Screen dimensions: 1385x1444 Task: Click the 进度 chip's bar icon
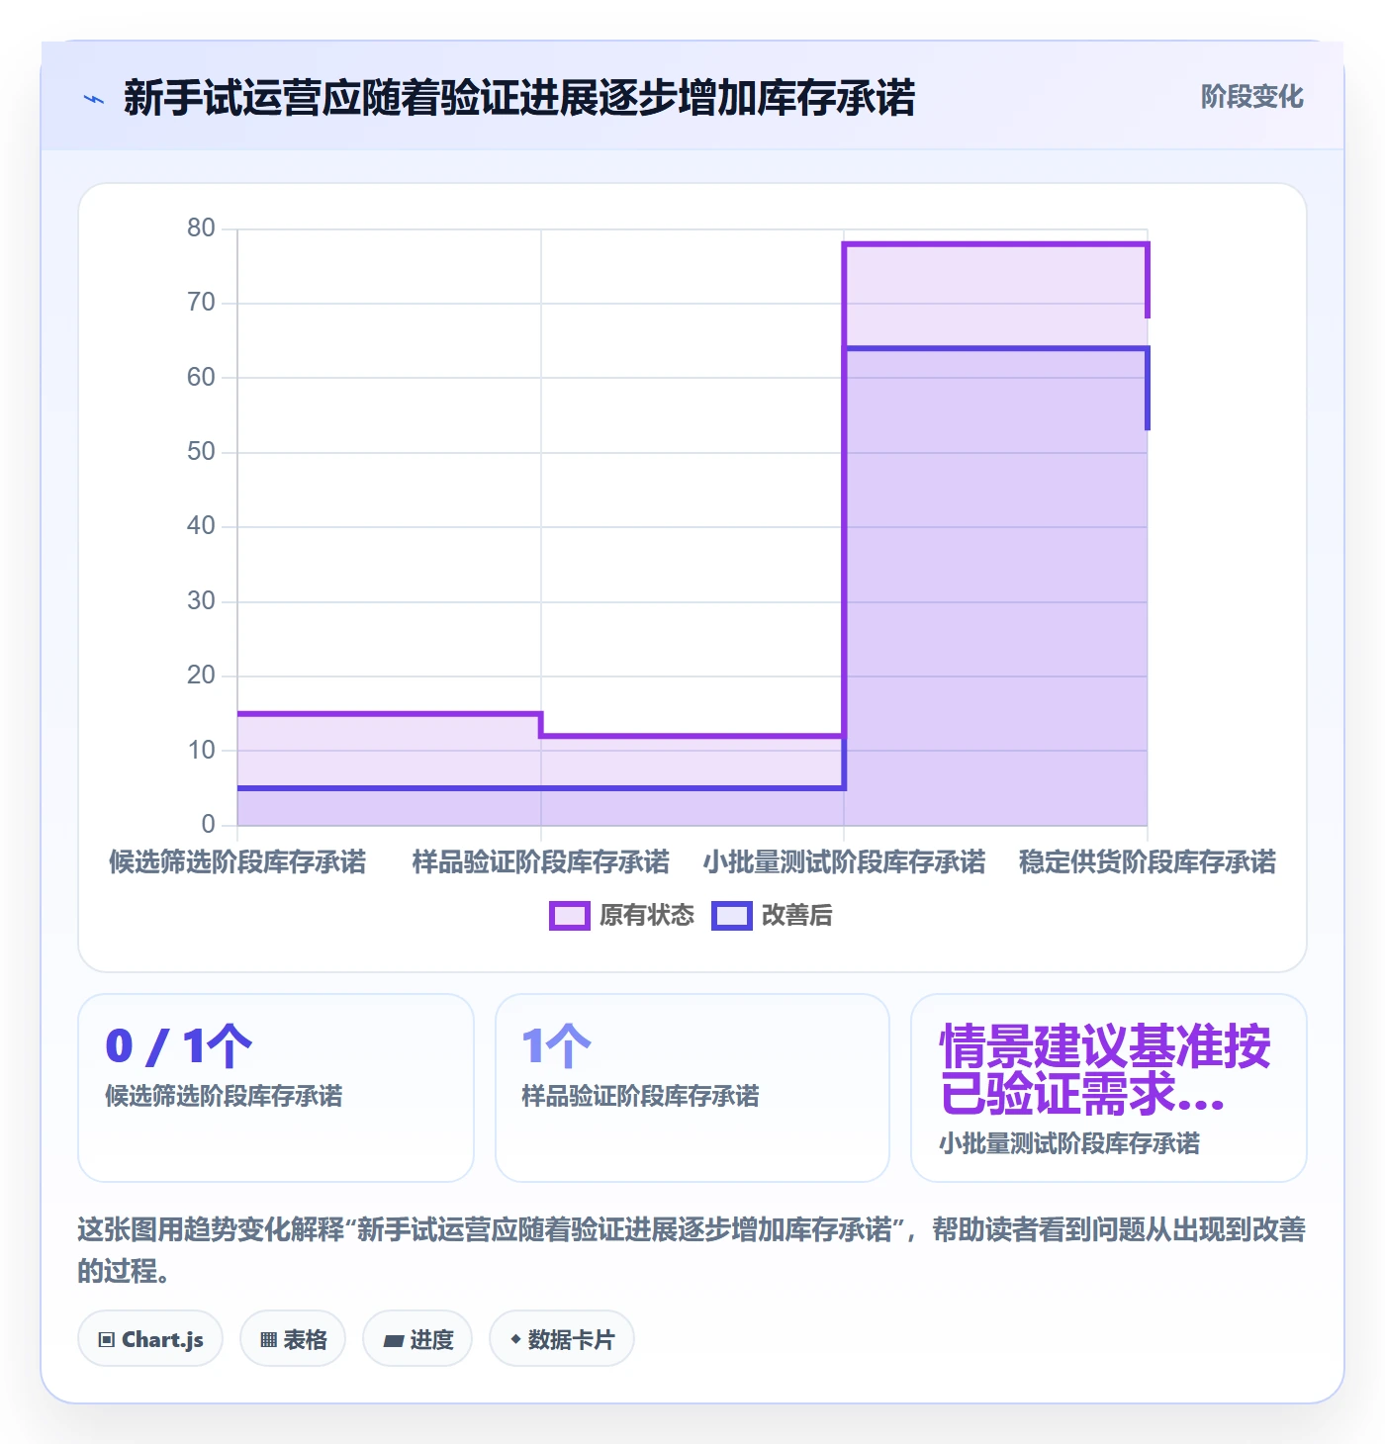[x=394, y=1341]
